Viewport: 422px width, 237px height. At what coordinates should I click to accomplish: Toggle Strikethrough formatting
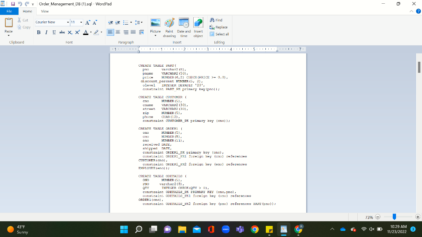pyautogui.click(x=62, y=32)
